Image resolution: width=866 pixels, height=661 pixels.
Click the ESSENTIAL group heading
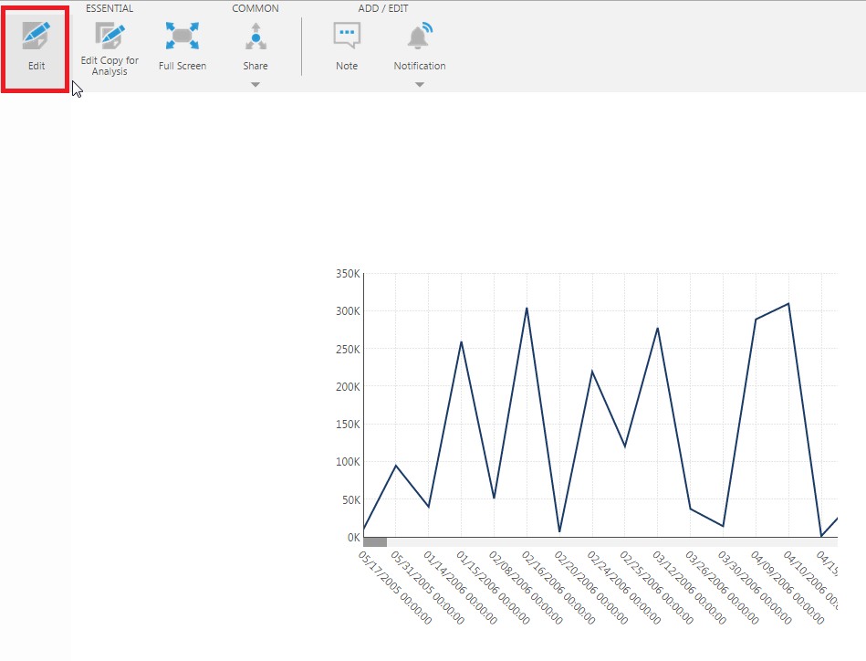110,8
